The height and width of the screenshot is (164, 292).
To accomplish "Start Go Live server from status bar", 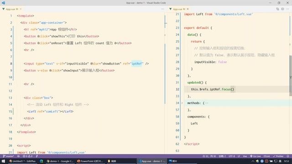I will [x=255, y=156].
